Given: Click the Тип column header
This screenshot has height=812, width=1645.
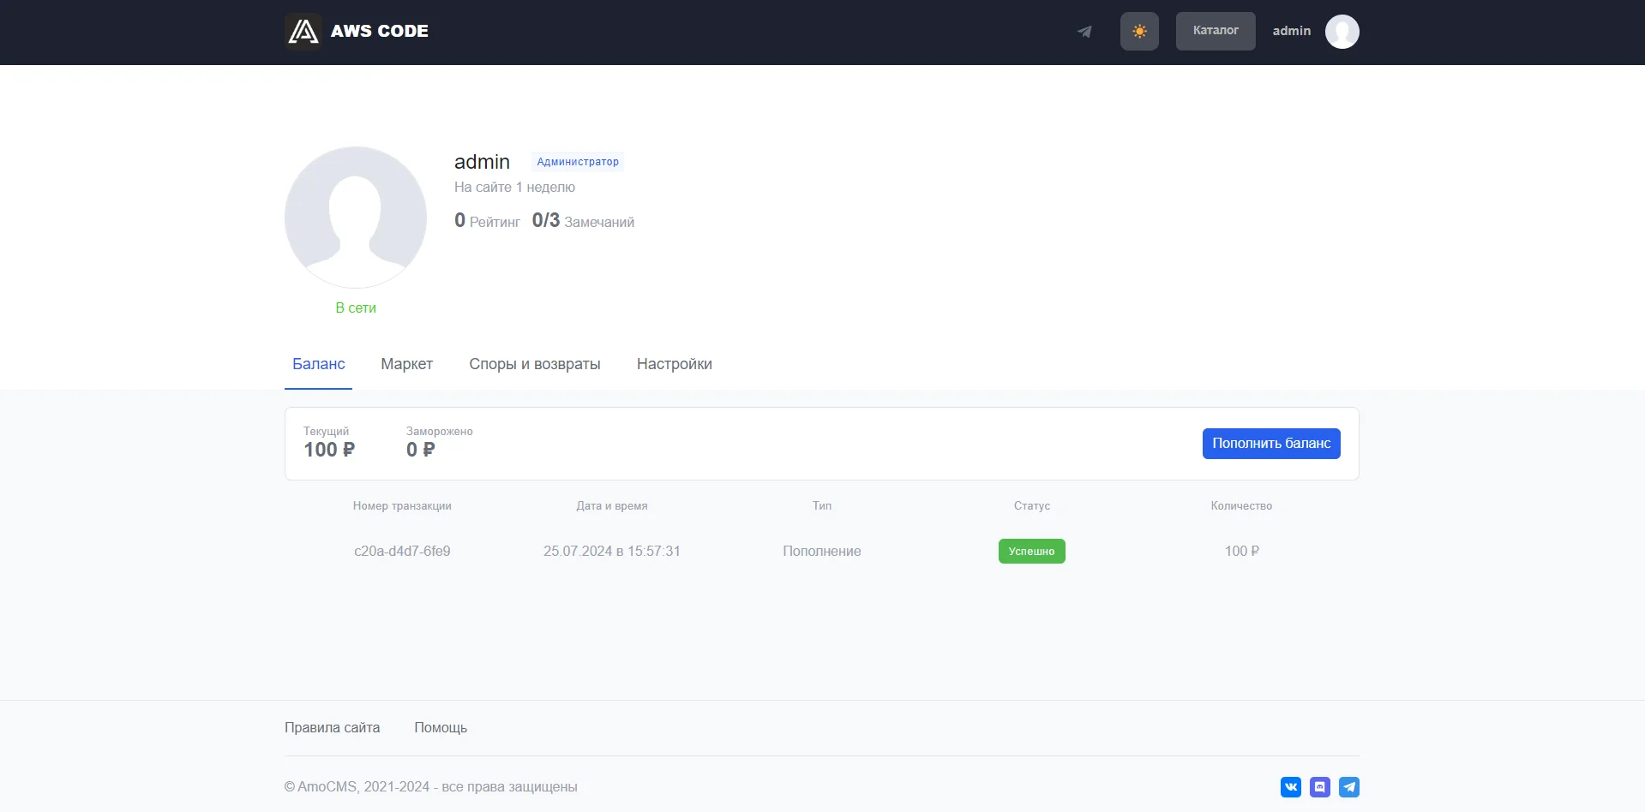Looking at the screenshot, I should pyautogui.click(x=822, y=506).
